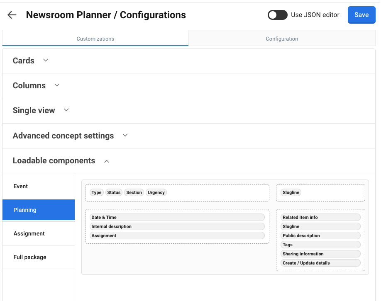Expand the Cards section chevron
This screenshot has width=381, height=301.
46,61
